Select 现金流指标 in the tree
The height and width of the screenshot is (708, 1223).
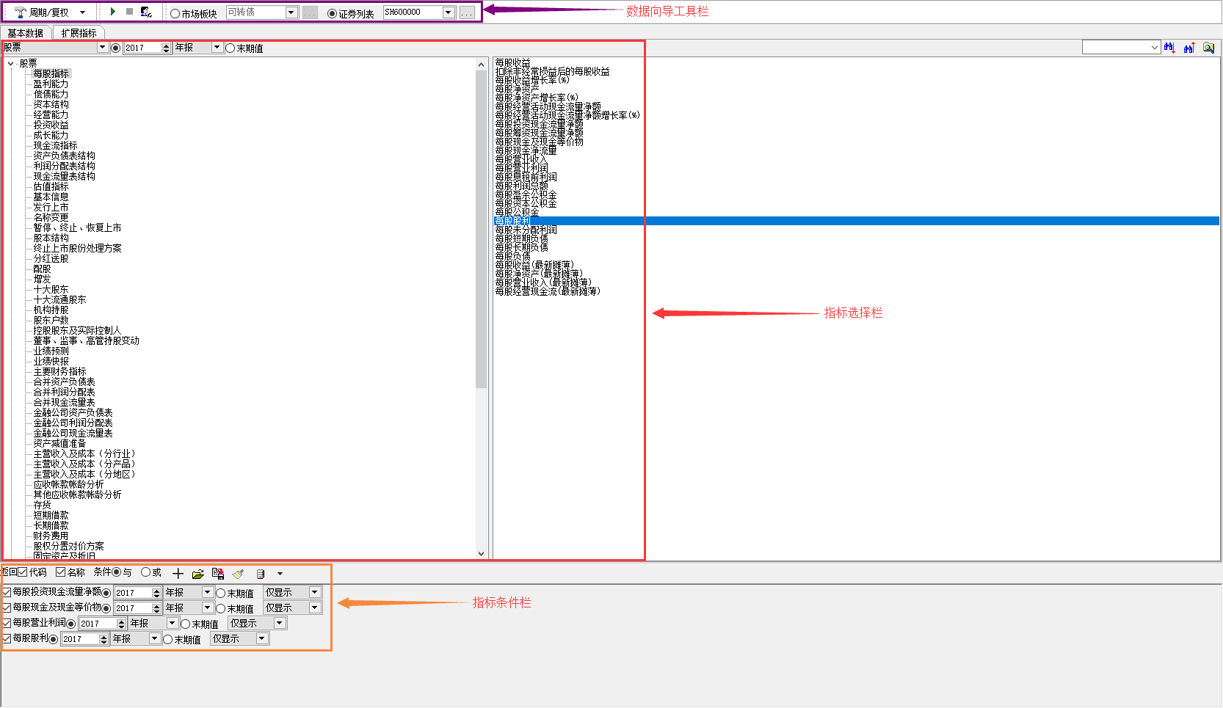(x=55, y=146)
